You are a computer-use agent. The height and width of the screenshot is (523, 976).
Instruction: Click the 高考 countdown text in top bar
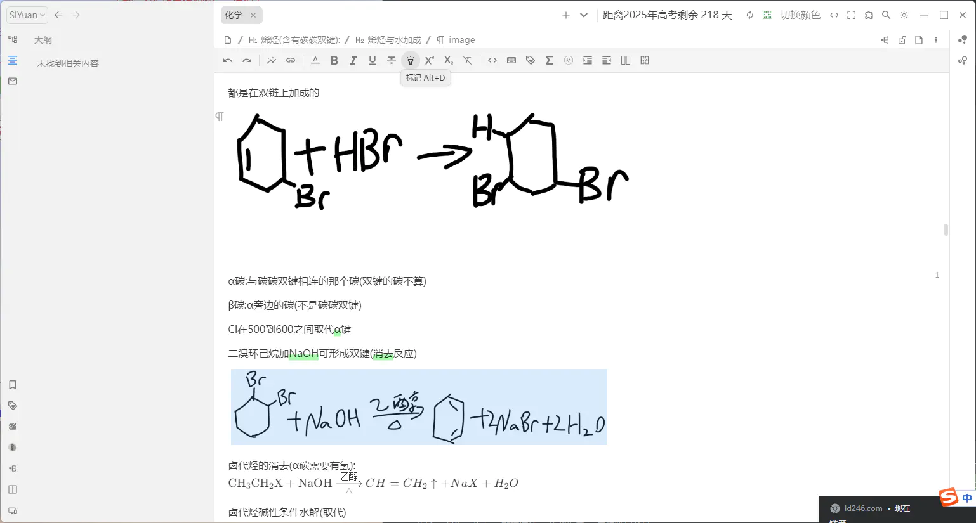click(x=668, y=15)
